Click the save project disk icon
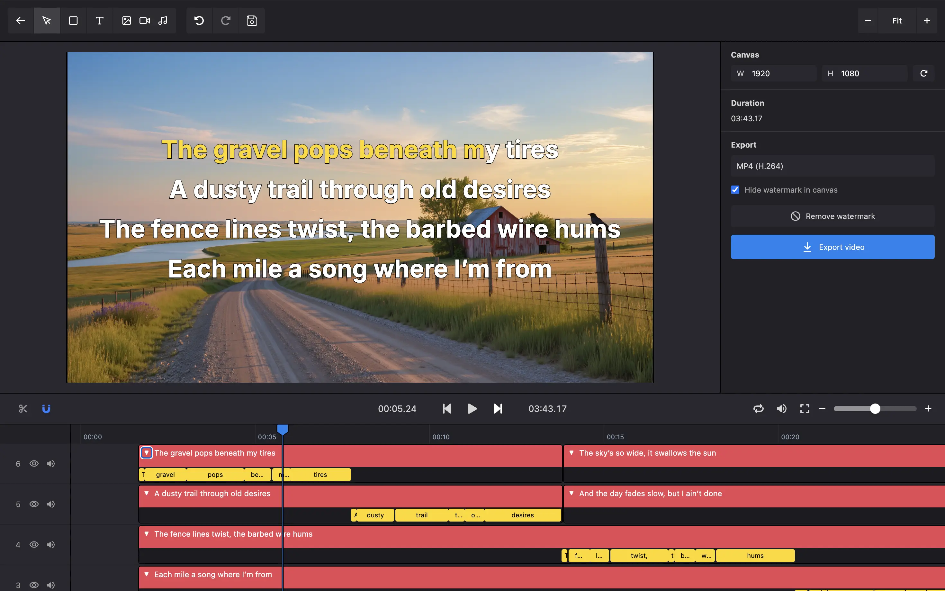Screen dimensions: 945x591 tap(252, 21)
